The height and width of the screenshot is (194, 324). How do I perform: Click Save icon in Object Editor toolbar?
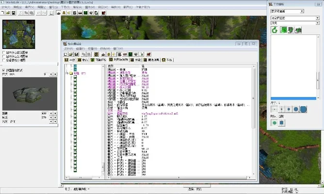click(x=76, y=54)
